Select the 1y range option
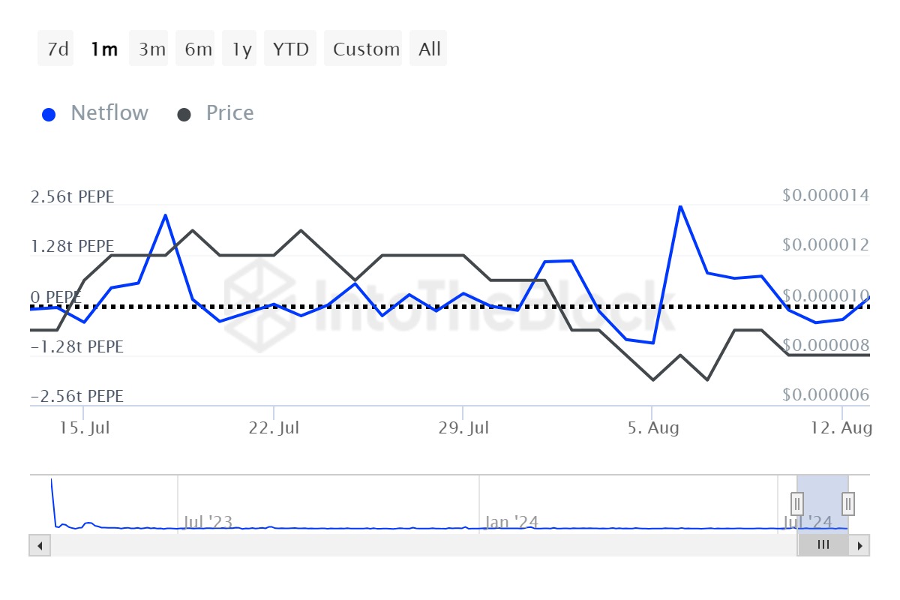The width and height of the screenshot is (900, 600). (241, 49)
